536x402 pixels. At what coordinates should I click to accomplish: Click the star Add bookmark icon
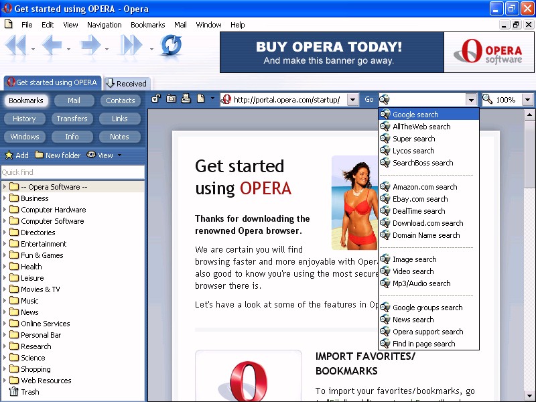pos(9,155)
